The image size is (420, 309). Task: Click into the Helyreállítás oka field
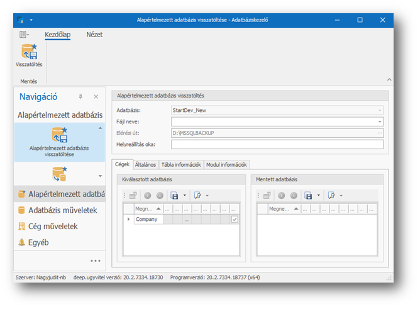pyautogui.click(x=277, y=144)
